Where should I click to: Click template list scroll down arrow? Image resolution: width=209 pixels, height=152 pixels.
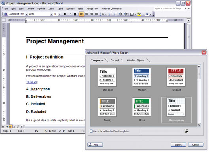199,125
